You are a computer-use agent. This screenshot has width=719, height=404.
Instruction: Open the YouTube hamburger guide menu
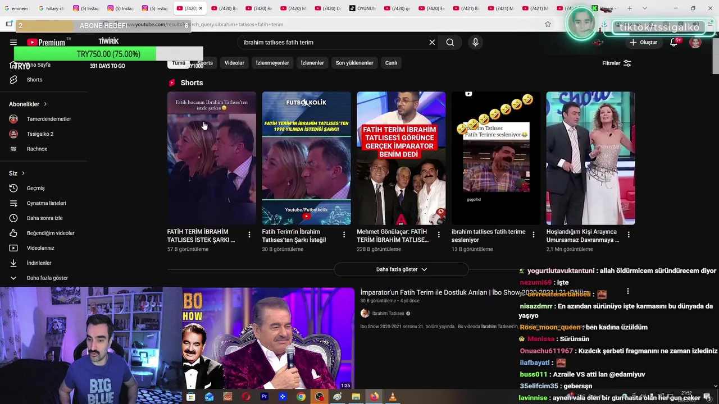(x=13, y=42)
